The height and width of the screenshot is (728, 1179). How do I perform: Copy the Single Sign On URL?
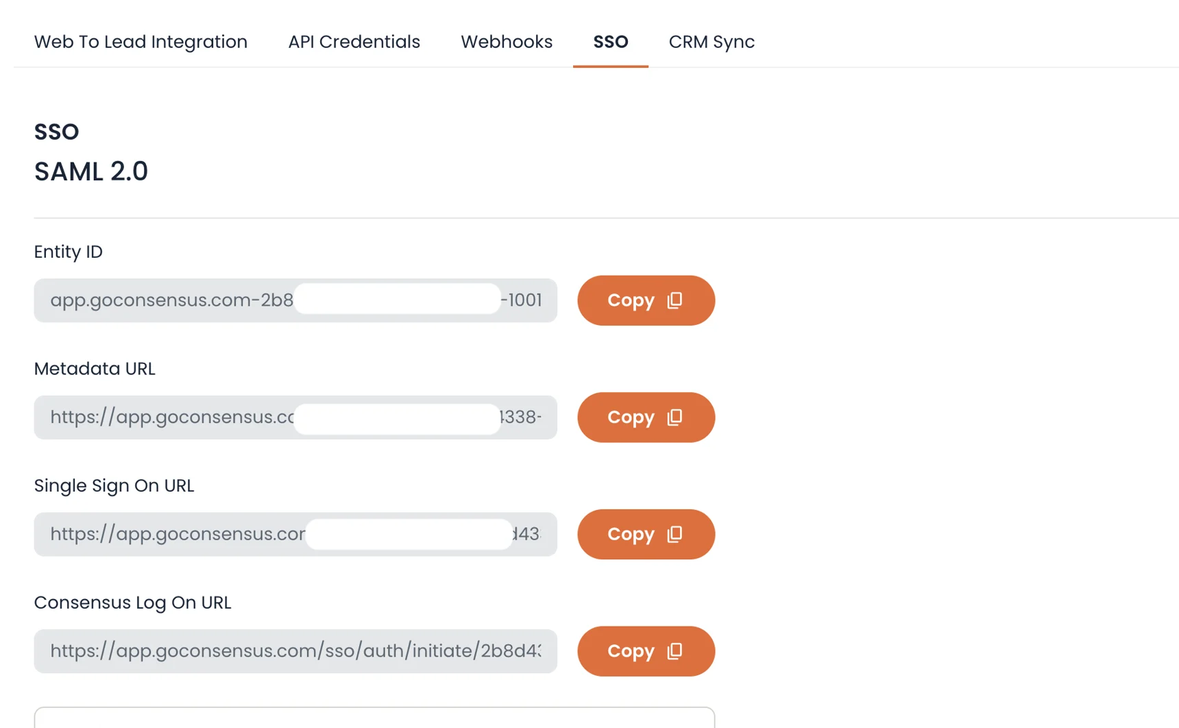[646, 534]
